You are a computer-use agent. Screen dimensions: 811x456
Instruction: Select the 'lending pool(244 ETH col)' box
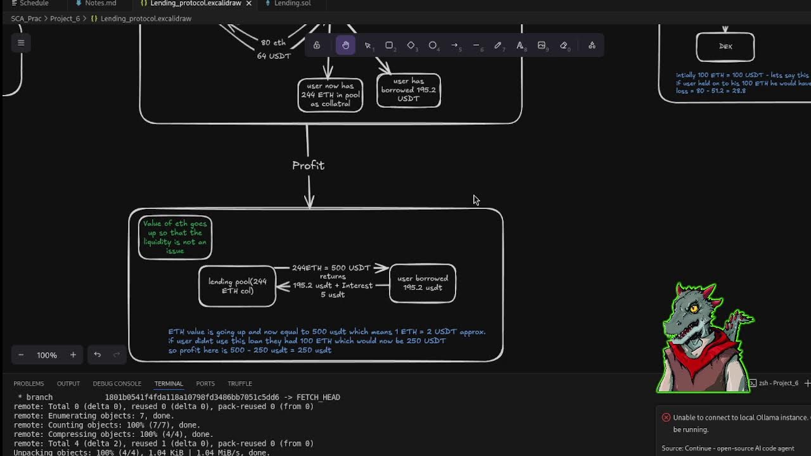(237, 286)
